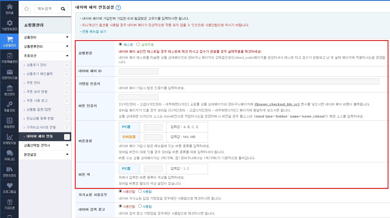Click the 메뉴검색 search field
The height and width of the screenshot is (218, 390).
point(47,9)
